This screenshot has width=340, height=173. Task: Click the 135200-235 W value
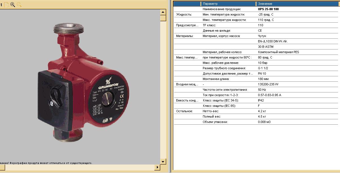(x=268, y=84)
